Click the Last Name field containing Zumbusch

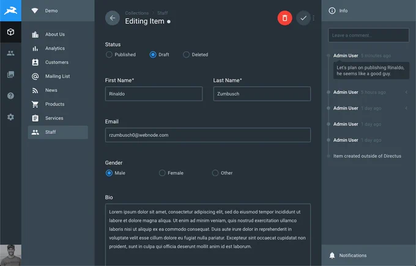pos(262,94)
